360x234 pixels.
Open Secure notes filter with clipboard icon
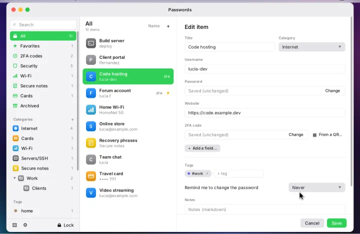coord(43,86)
